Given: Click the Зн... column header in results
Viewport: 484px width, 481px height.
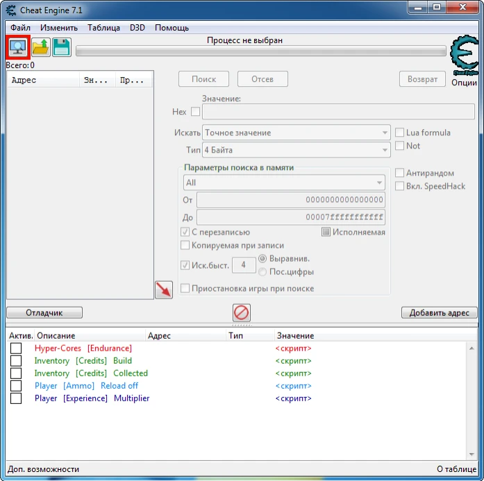Looking at the screenshot, I should point(97,80).
